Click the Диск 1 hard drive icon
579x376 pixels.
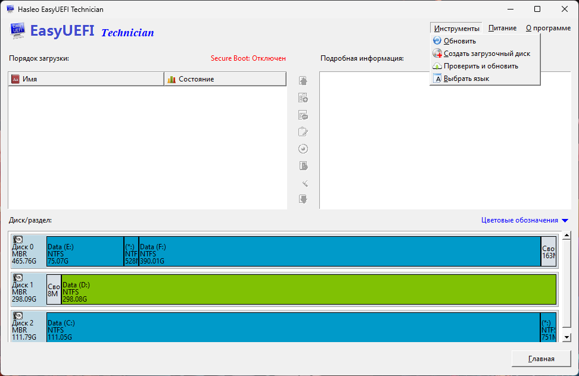click(x=18, y=278)
